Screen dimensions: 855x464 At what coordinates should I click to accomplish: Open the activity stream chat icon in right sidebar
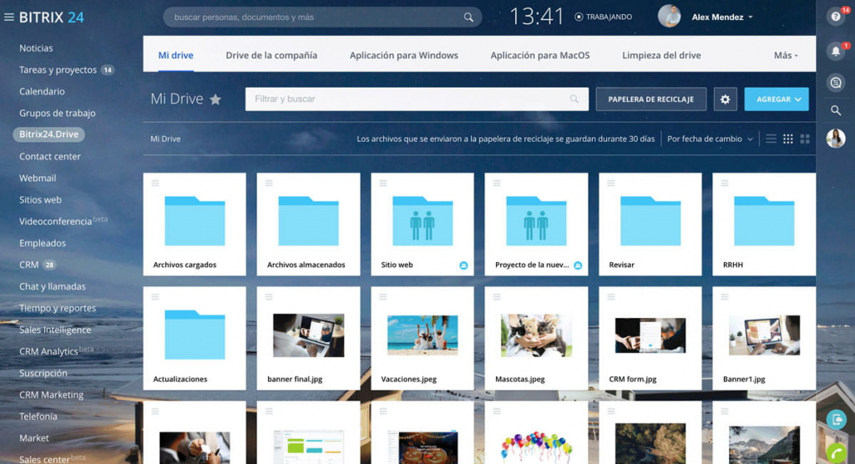point(835,82)
